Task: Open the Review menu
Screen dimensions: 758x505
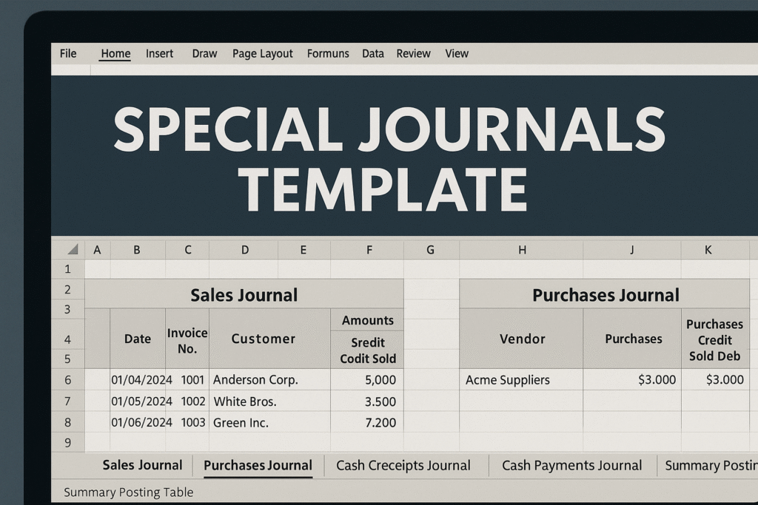Action: pos(413,53)
